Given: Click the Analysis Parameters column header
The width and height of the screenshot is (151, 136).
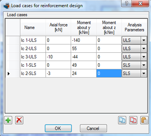Looking at the screenshot, I should (x=134, y=27).
